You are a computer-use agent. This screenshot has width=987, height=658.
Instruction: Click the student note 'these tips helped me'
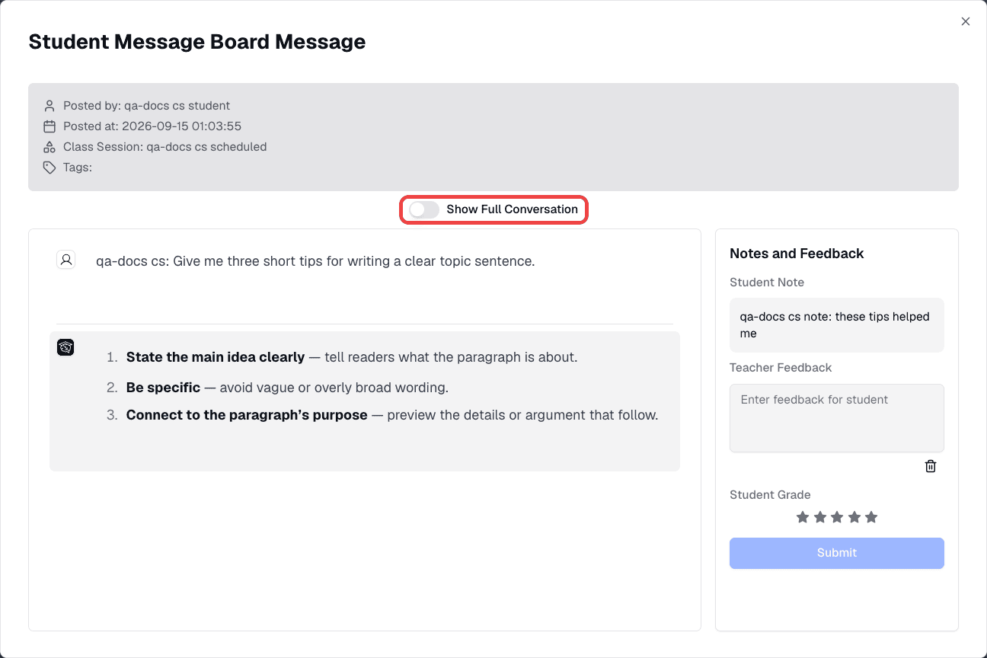tap(837, 325)
